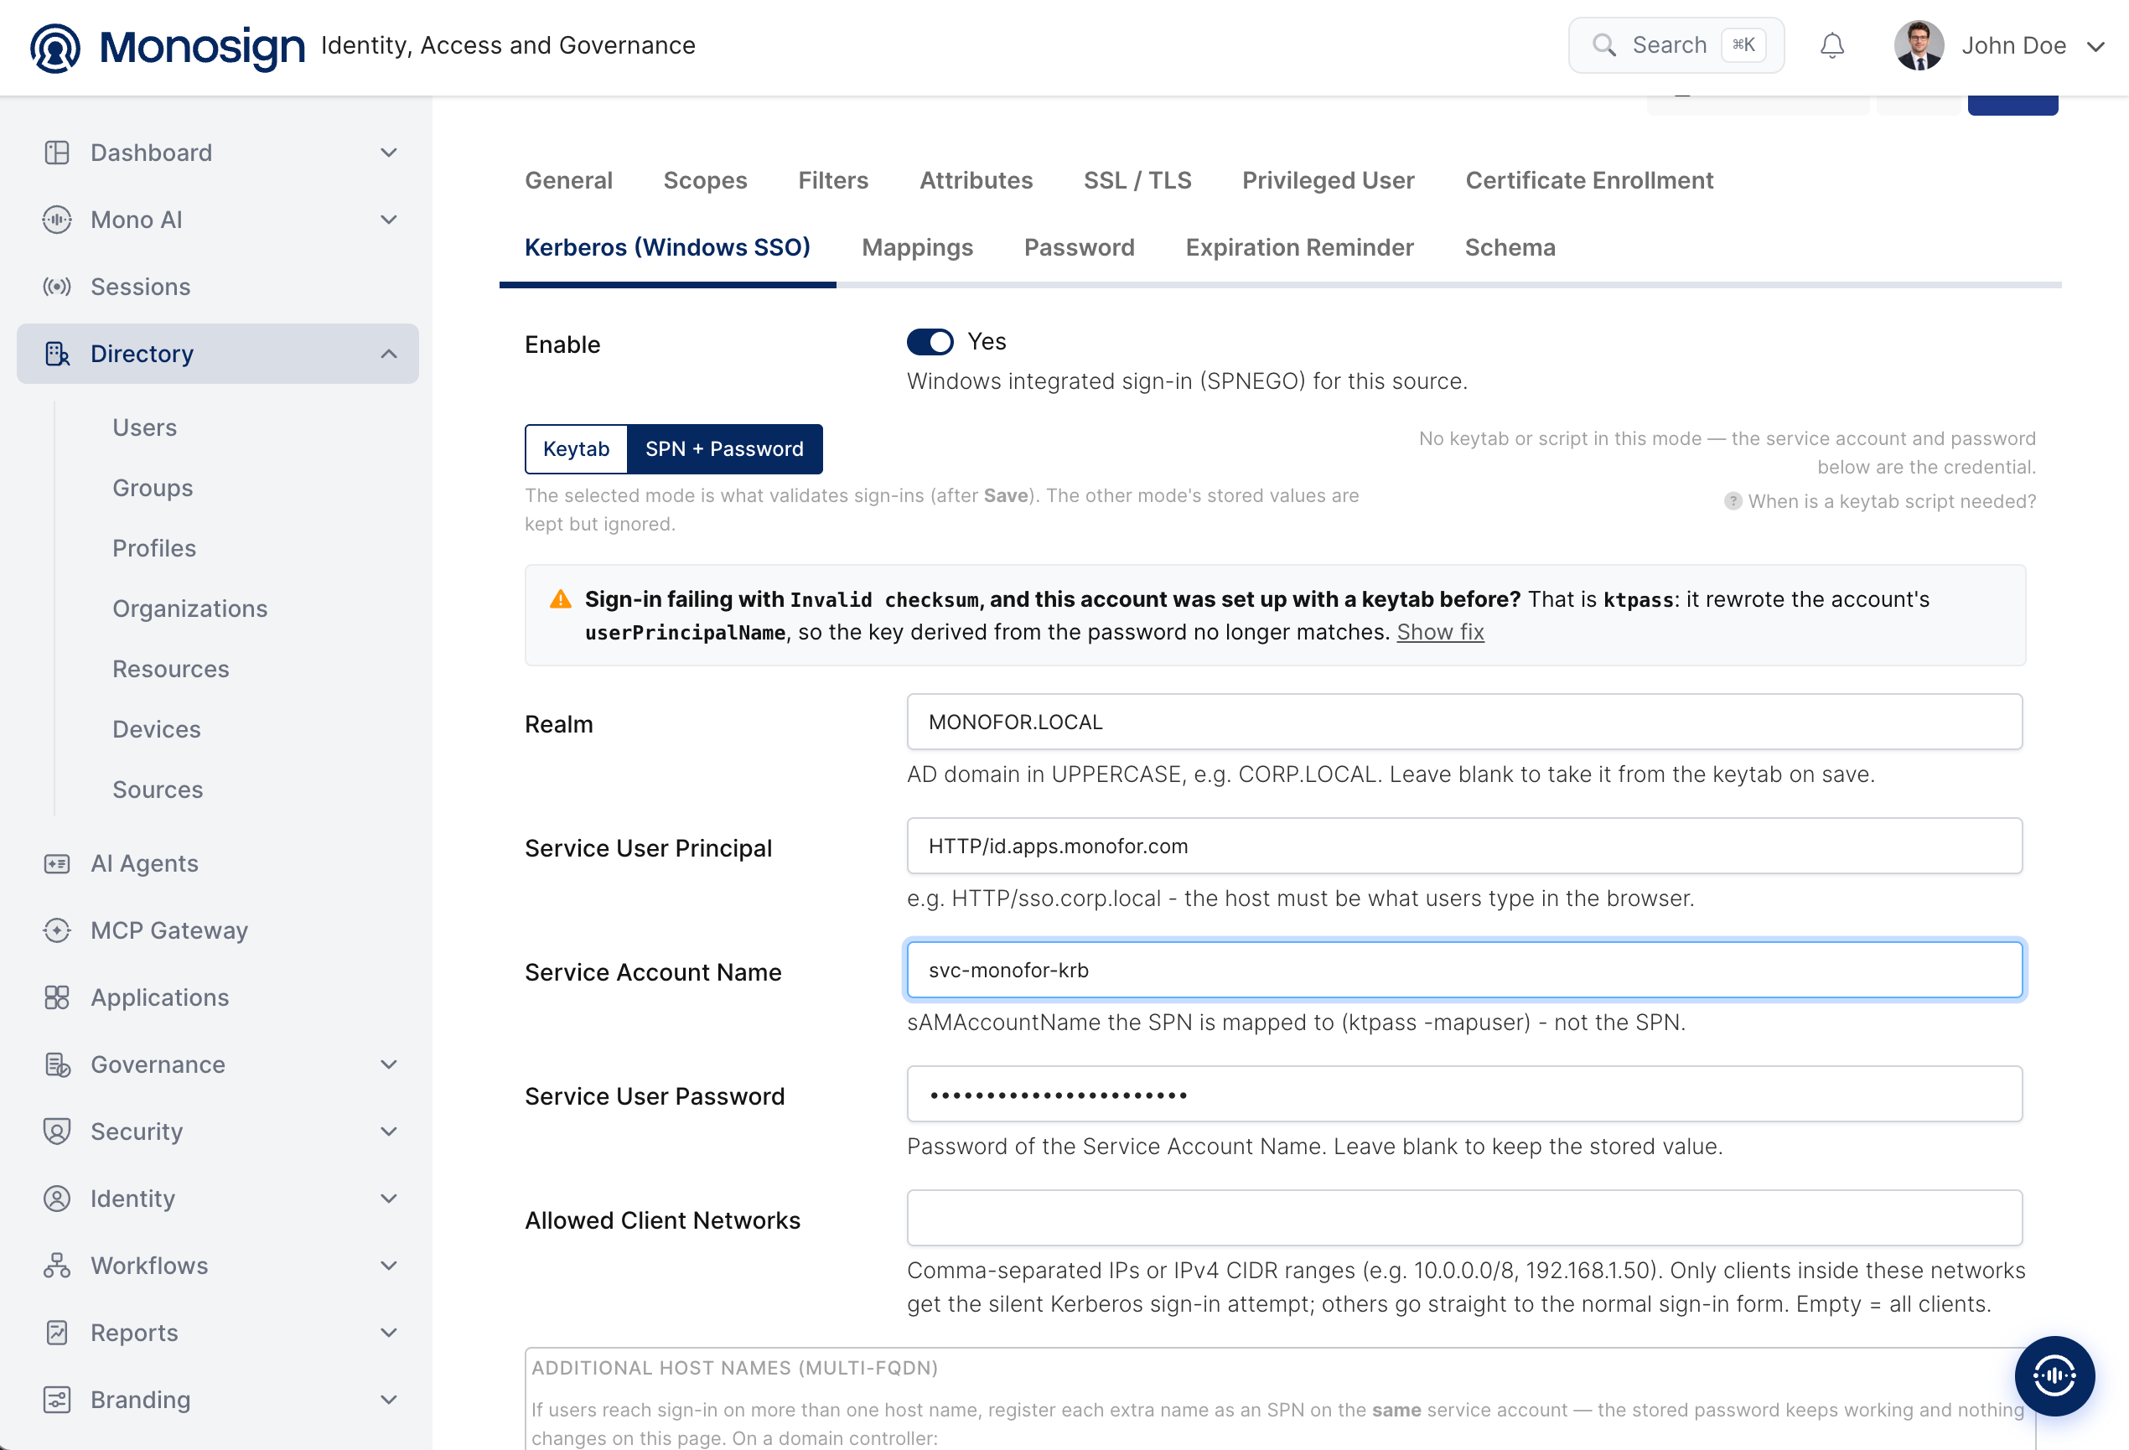Screen dimensions: 2129x1450
Task: Click the Mono AI sidebar icon
Action: (57, 220)
